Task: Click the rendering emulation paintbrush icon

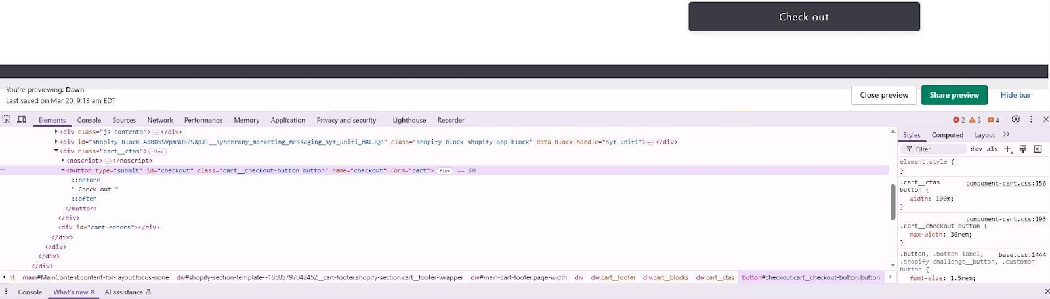Action: pos(1022,149)
